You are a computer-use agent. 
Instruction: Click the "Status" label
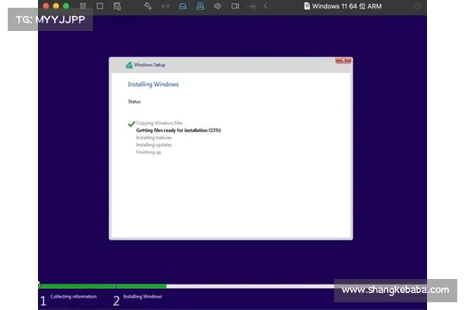[134, 102]
